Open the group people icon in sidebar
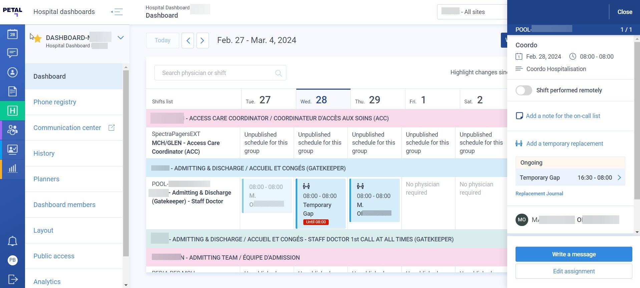 pyautogui.click(x=12, y=130)
